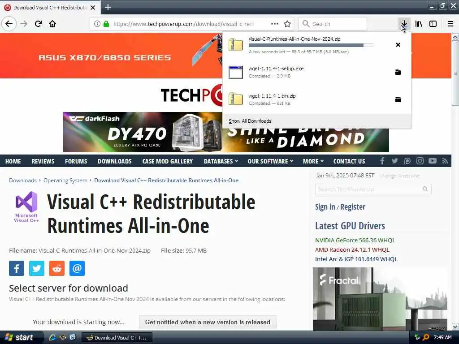Expand the OUR SOFTWARE dropdown menu
Screen dimensions: 459x344
tap(270, 161)
